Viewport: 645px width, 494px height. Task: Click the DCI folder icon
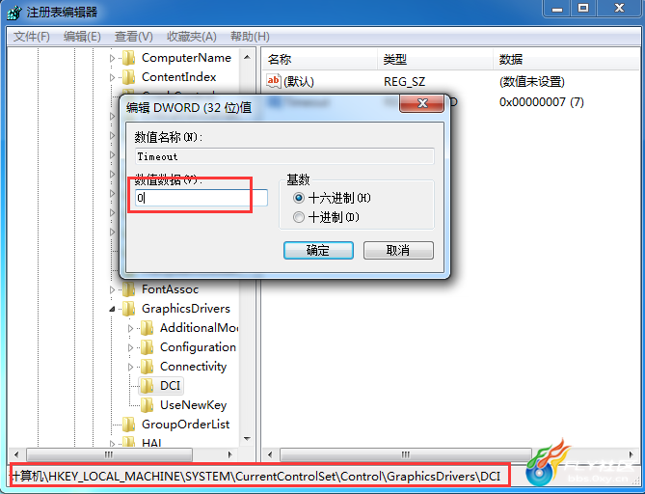147,386
